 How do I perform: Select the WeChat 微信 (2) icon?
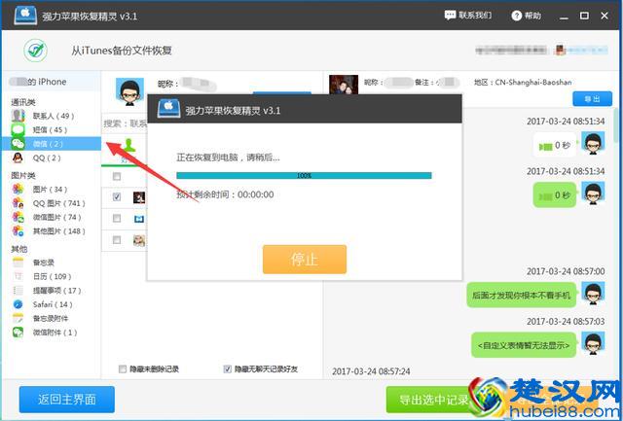(18, 144)
